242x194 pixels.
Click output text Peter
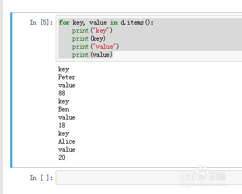click(x=66, y=77)
